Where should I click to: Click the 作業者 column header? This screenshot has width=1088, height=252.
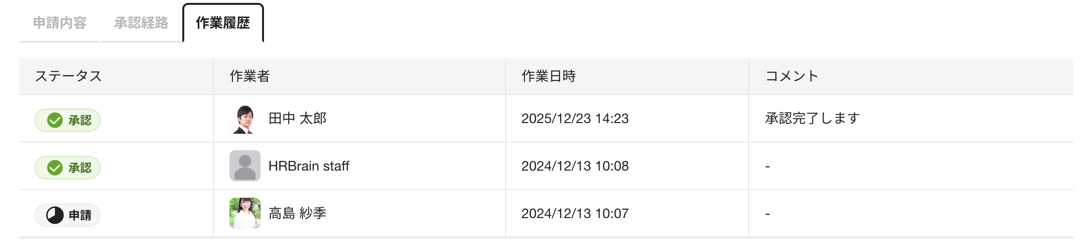tap(249, 76)
